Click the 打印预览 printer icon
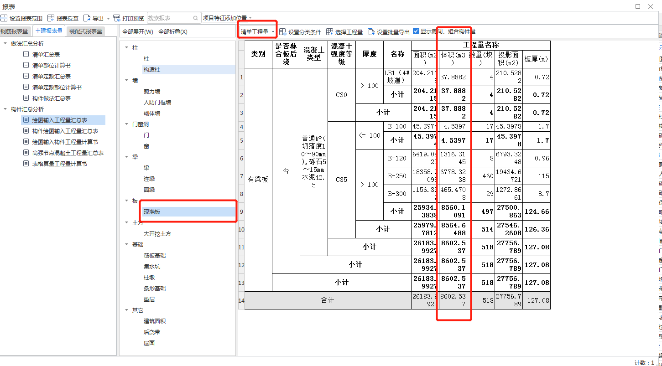Screen dimensions: 662x366 (117, 18)
